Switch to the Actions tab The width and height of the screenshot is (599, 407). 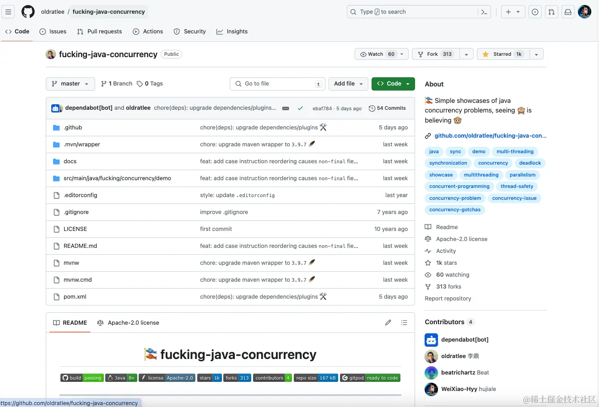(x=148, y=32)
